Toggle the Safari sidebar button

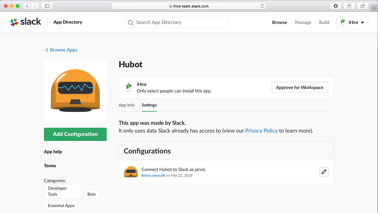pyautogui.click(x=47, y=6)
